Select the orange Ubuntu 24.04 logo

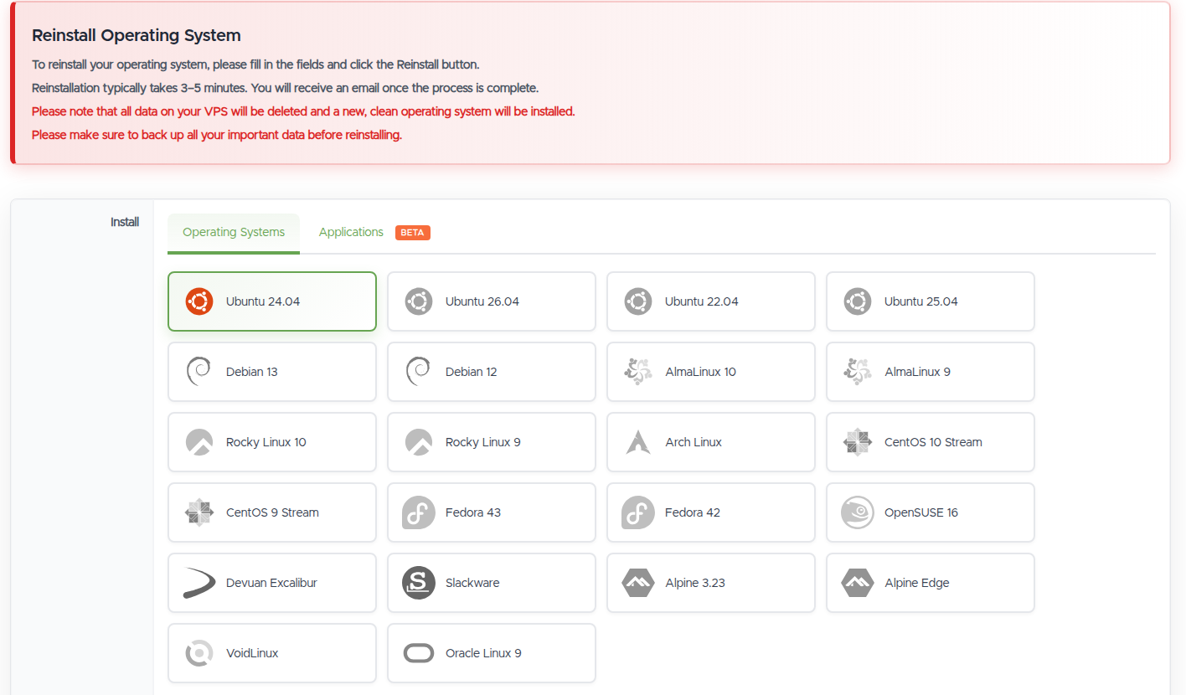point(199,301)
